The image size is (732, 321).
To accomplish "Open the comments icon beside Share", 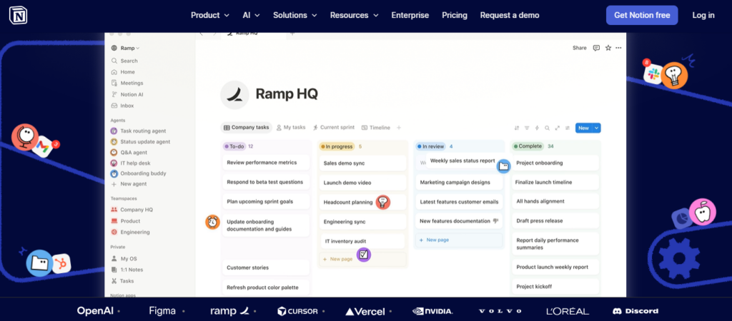I will pyautogui.click(x=596, y=48).
